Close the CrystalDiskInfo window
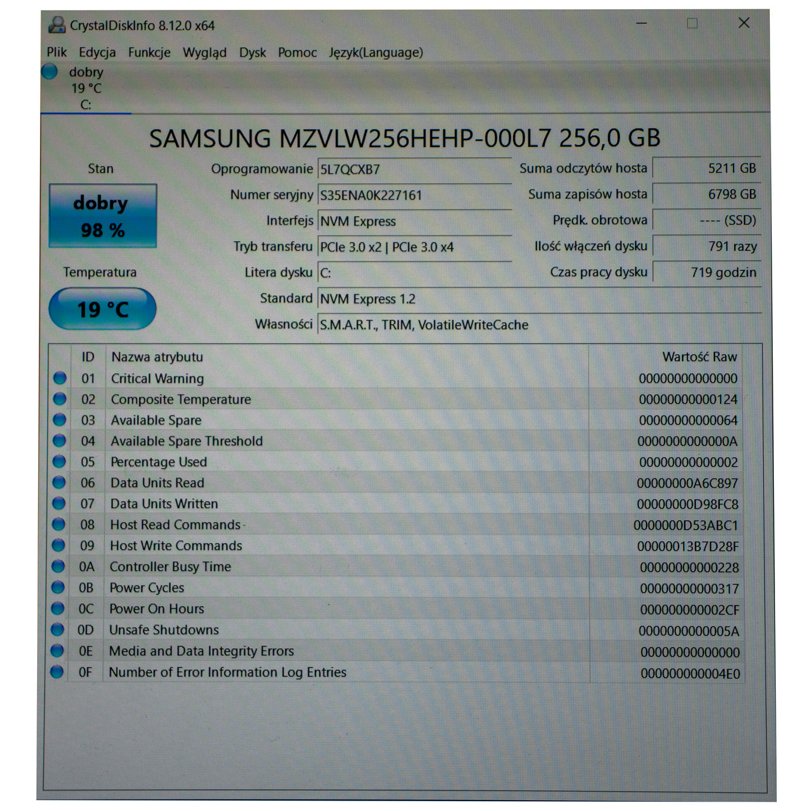811x811 pixels. (x=744, y=23)
